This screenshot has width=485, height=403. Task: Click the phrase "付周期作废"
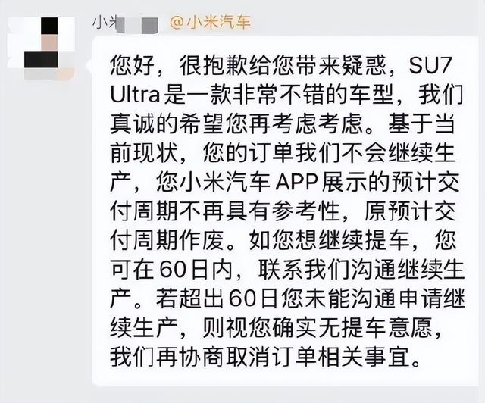point(167,241)
